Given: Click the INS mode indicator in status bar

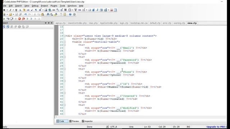Looking at the screenshot, I should tap(188, 127).
